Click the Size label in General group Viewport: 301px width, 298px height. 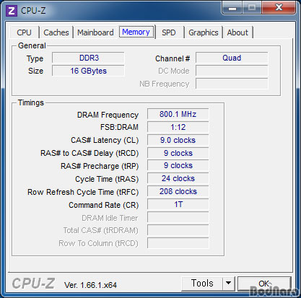35,71
